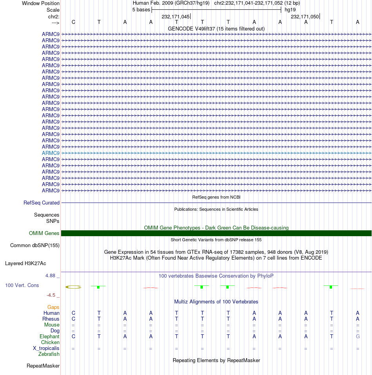
Task: Select the light-blue highlighted ARMC9 transcript label
Action: (x=51, y=153)
